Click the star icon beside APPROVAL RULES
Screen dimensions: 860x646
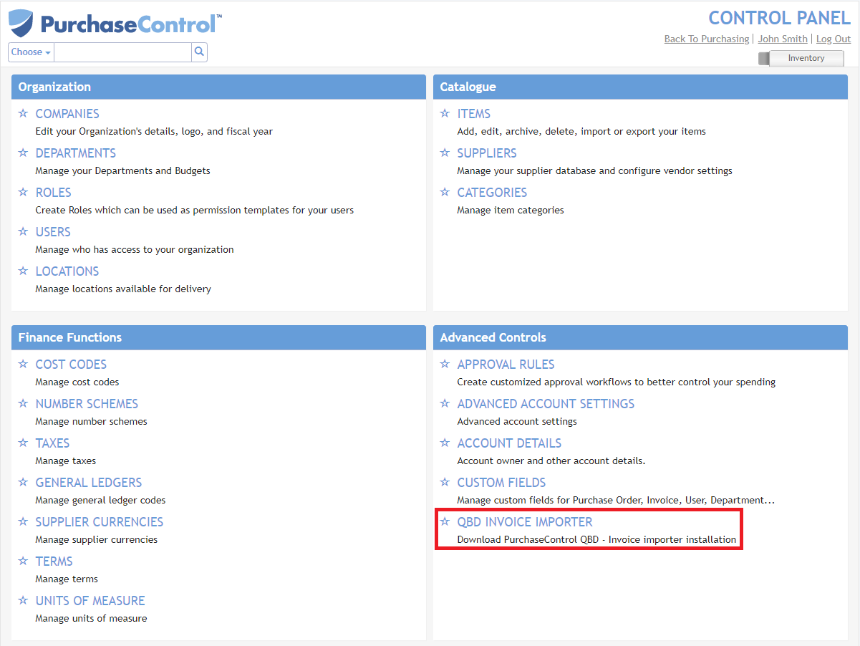445,364
